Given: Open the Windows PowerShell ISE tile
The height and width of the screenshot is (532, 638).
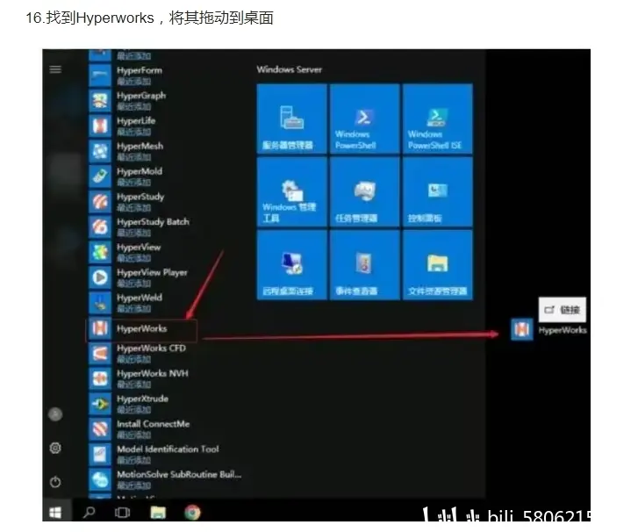Looking at the screenshot, I should (x=437, y=119).
